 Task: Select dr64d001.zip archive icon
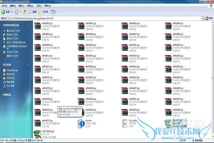pyautogui.click(x=37, y=26)
